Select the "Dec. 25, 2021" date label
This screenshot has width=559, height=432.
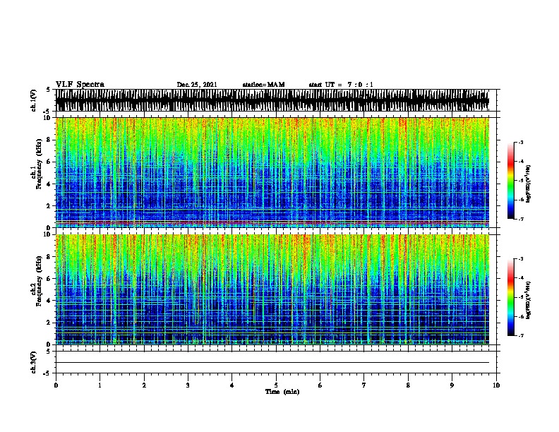click(x=197, y=85)
